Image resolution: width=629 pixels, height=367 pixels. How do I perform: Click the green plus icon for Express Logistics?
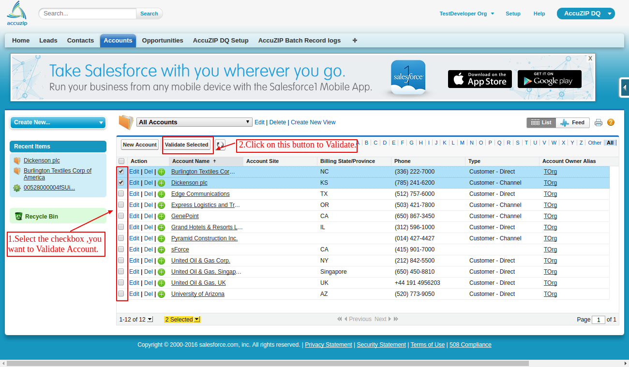162,205
